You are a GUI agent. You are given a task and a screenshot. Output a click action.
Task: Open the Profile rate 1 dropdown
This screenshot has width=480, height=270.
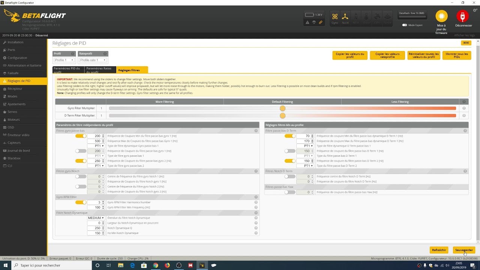pos(93,60)
